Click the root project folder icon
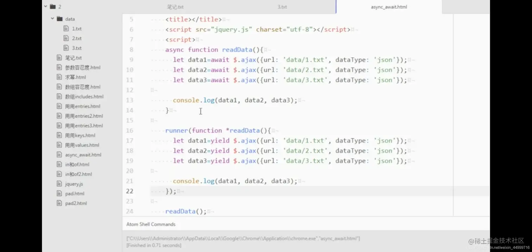The height and width of the screenshot is (252, 532). (53, 6)
